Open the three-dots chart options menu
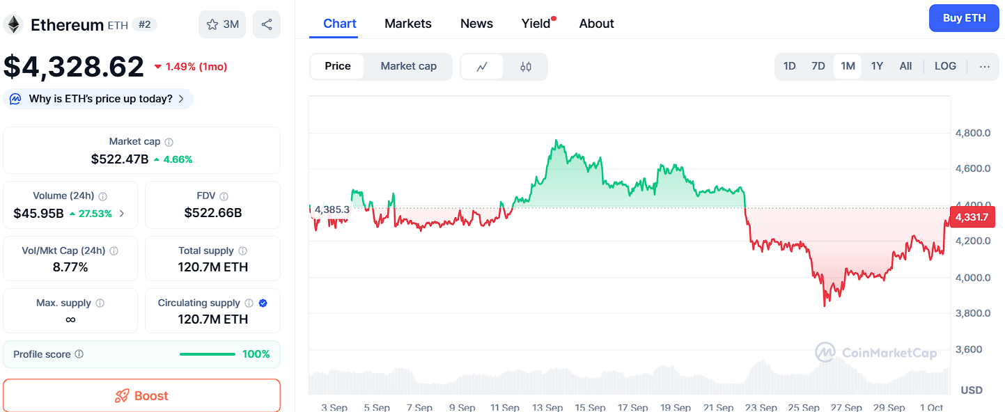1005x412 pixels. (x=984, y=66)
